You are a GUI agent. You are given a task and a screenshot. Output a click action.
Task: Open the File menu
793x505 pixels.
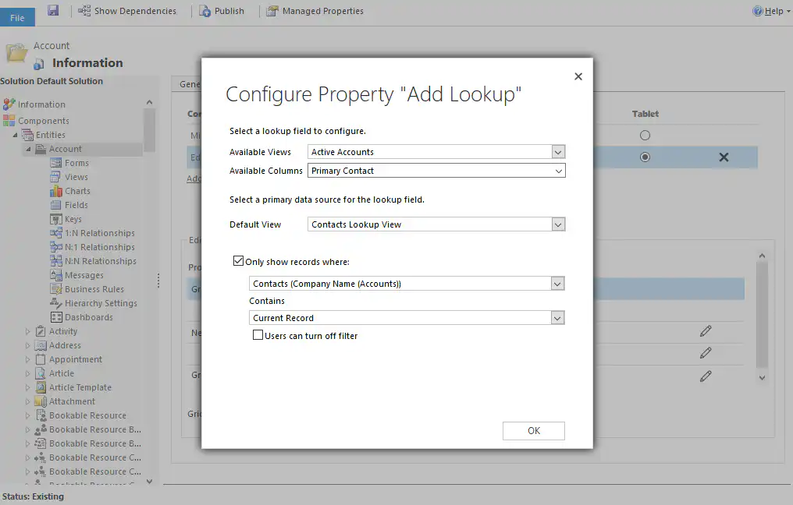[17, 16]
